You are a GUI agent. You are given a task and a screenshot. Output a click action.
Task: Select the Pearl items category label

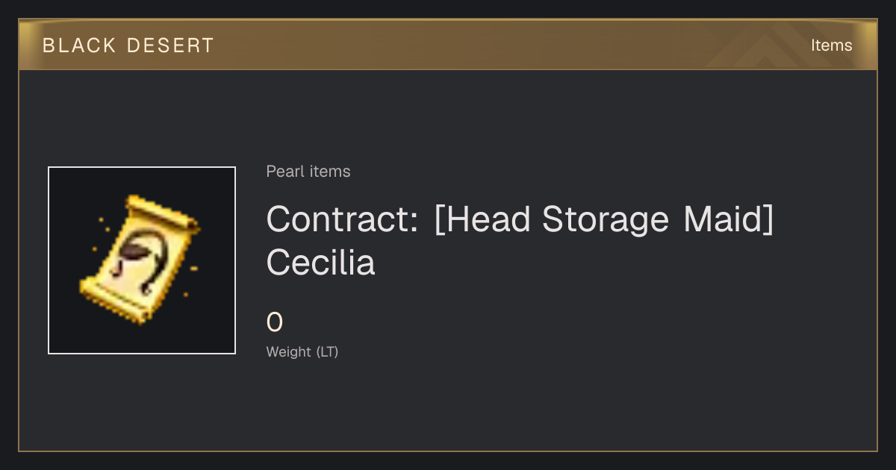308,172
